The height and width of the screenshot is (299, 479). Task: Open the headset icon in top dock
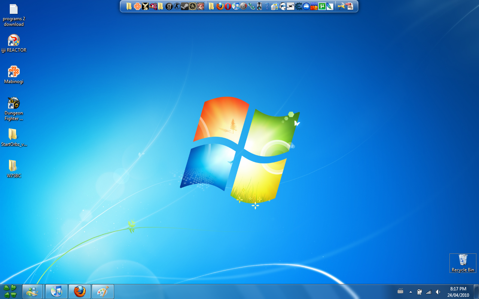pyautogui.click(x=283, y=6)
